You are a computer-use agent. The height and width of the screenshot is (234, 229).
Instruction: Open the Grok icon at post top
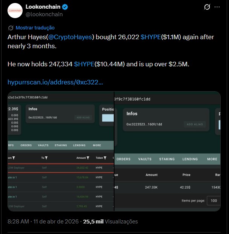coord(206,7)
